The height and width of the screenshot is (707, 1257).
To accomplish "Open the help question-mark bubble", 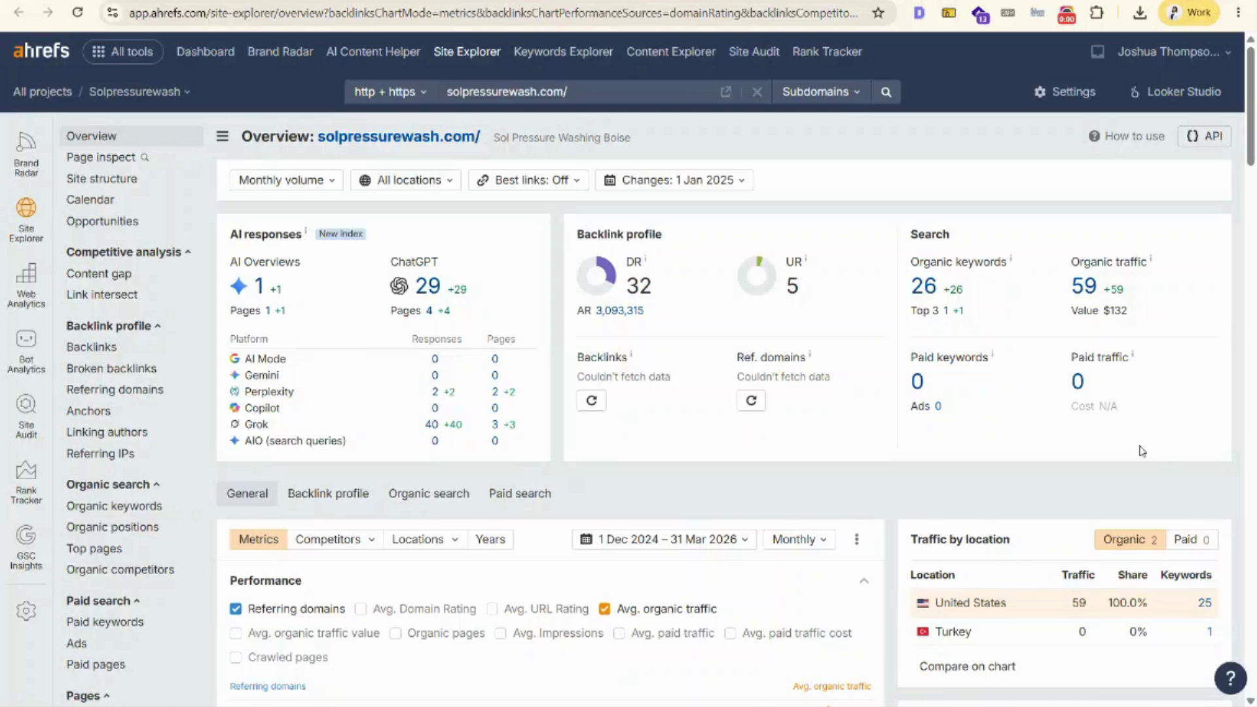I will (1230, 678).
